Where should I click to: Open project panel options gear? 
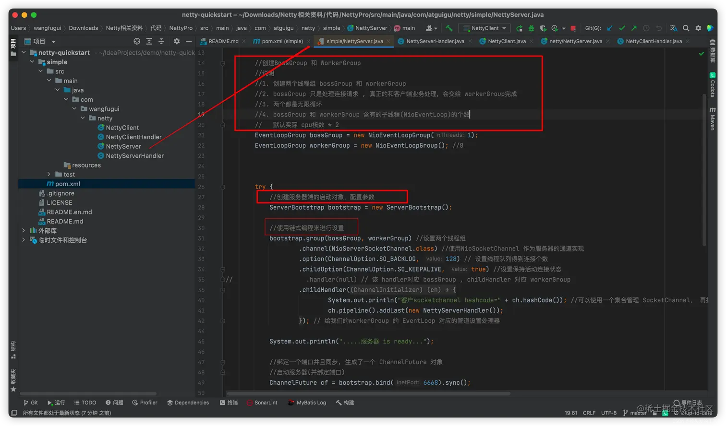click(x=177, y=41)
